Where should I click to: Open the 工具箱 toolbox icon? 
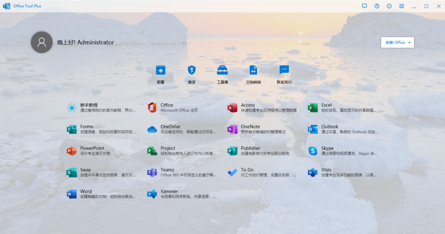222,70
